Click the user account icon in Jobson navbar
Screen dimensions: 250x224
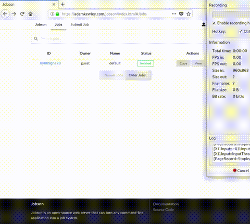coord(204,24)
